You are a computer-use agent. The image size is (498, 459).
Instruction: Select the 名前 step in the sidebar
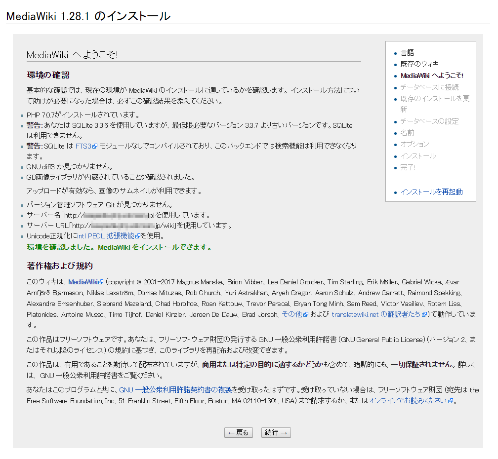[407, 133]
